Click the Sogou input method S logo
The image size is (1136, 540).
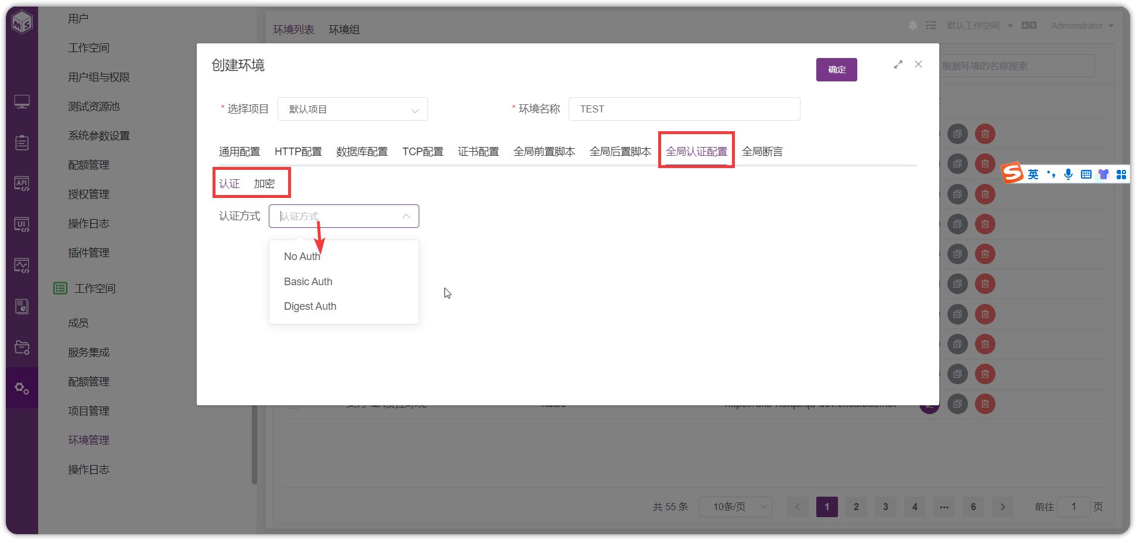1012,173
